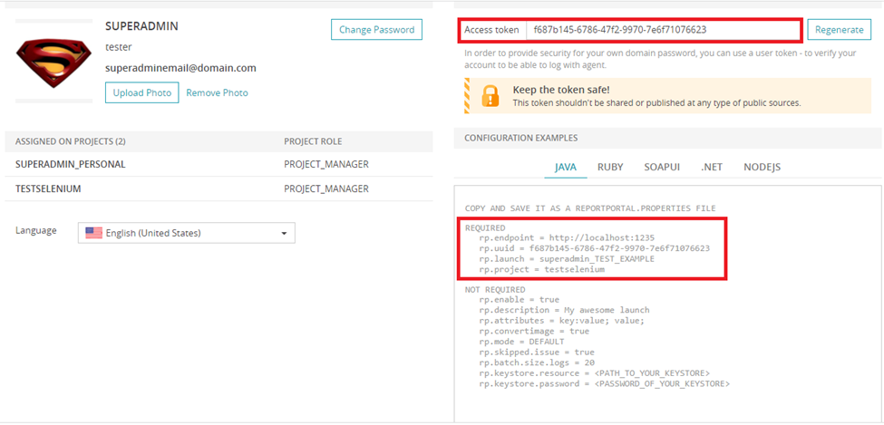Click the US flag icon in Language
The height and width of the screenshot is (425, 884).
pyautogui.click(x=93, y=233)
